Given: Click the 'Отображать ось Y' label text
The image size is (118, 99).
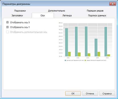Looking at the screenshot, I should coord(20,27).
